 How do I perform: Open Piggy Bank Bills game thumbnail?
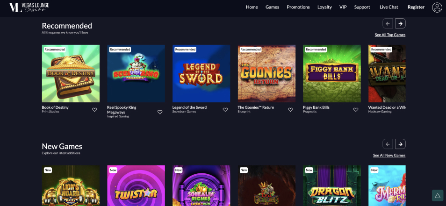coord(332,73)
